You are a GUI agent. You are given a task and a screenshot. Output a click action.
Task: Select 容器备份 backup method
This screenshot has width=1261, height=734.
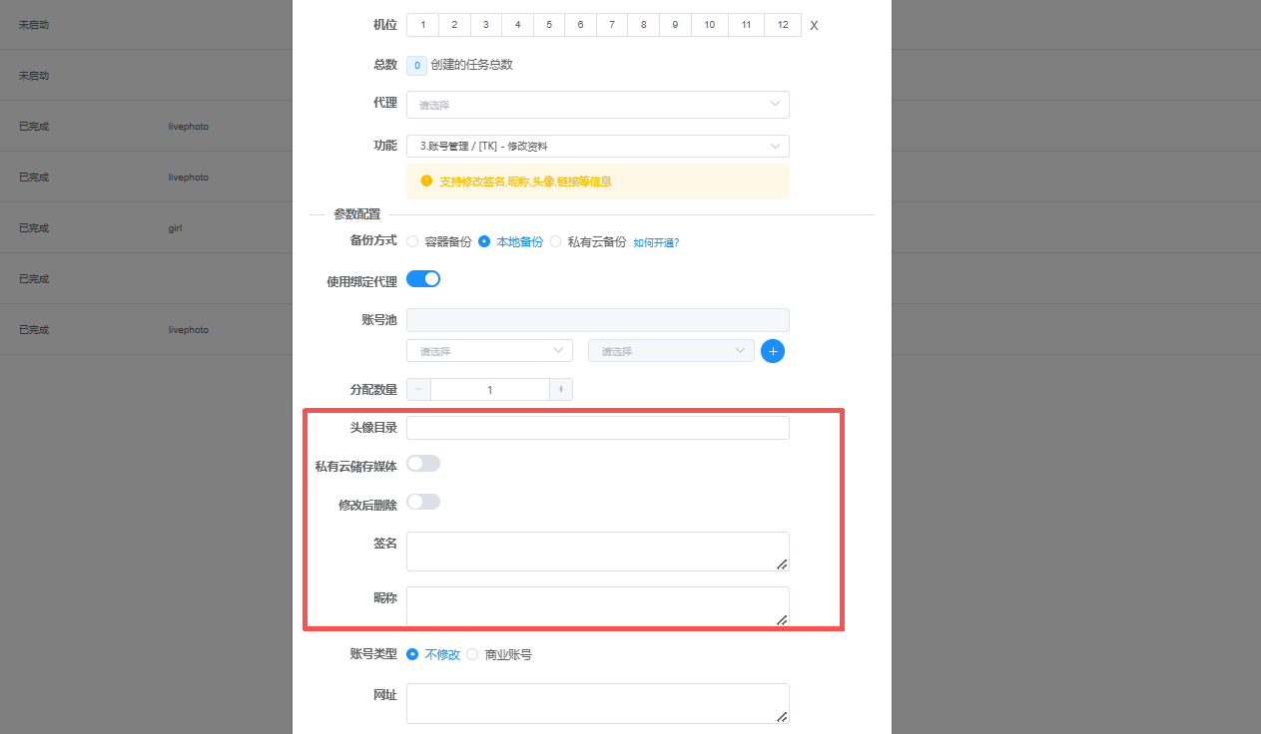[x=412, y=241]
